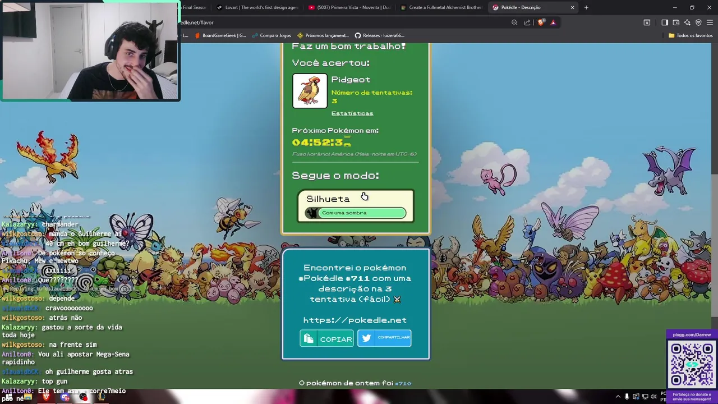Image resolution: width=718 pixels, height=404 pixels.
Task: Open yesterday's Pokémon #710 link
Action: [403, 383]
